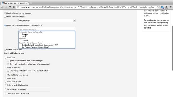Click the filter build configurations field
Viewport: 173px width, 97px height.
click(x=47, y=29)
